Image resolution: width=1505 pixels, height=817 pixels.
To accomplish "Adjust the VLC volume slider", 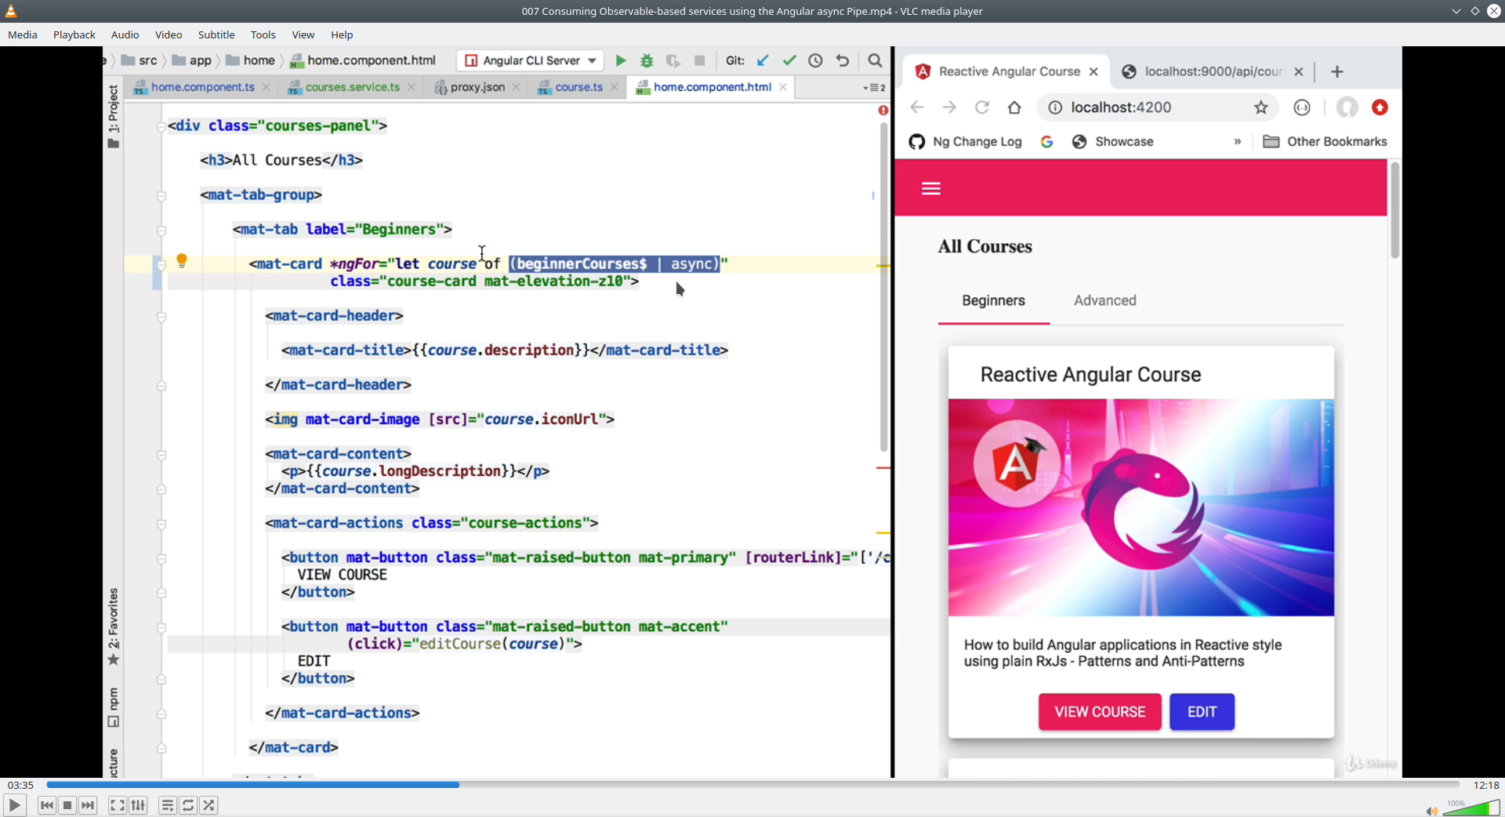I will pos(1471,808).
